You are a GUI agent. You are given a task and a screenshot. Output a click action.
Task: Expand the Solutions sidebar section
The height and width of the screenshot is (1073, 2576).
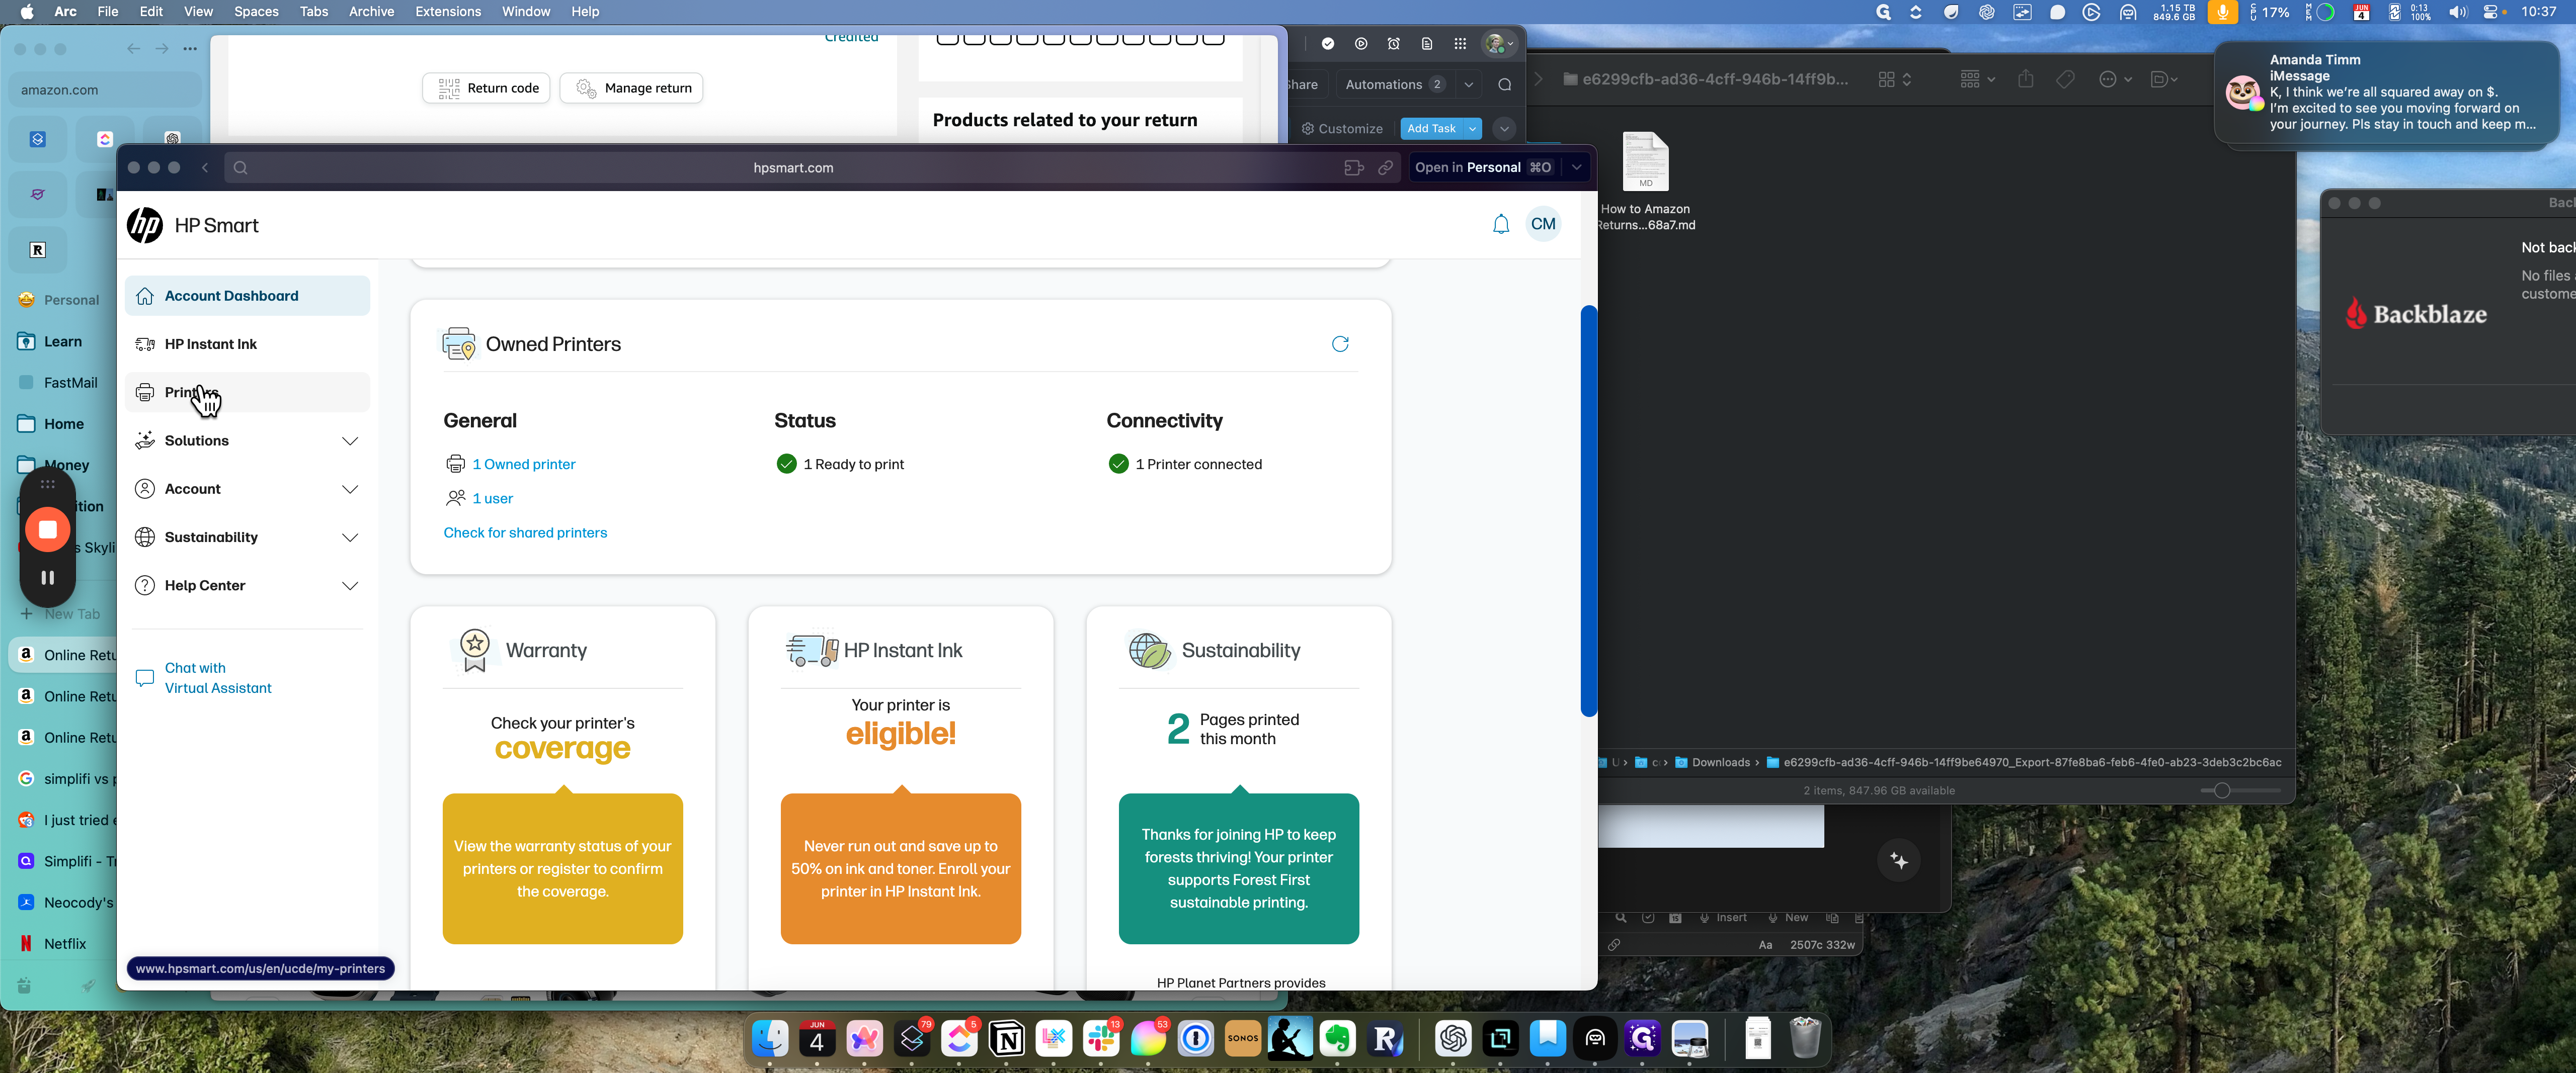pos(247,440)
